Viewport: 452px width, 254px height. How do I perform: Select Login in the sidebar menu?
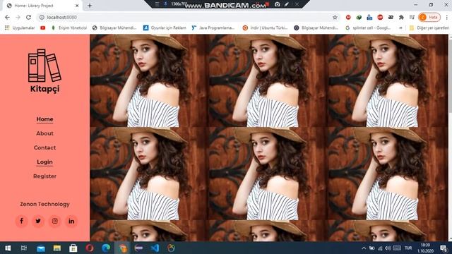click(x=44, y=162)
